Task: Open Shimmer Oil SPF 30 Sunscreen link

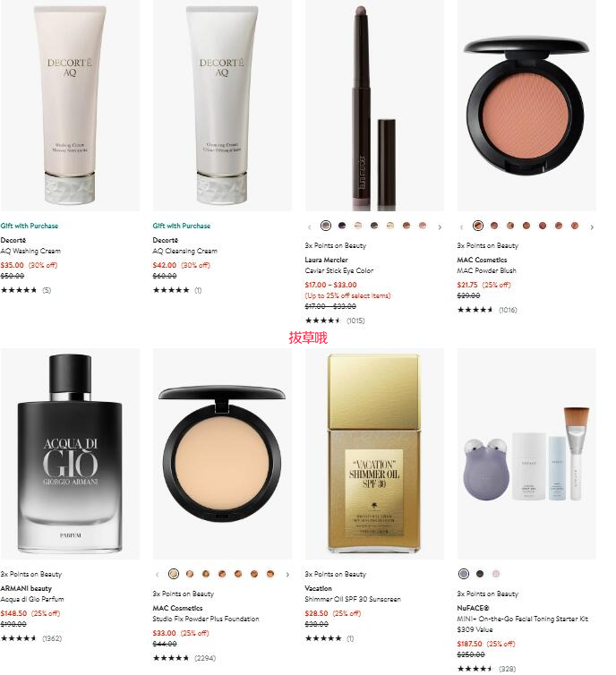Action: tap(353, 599)
